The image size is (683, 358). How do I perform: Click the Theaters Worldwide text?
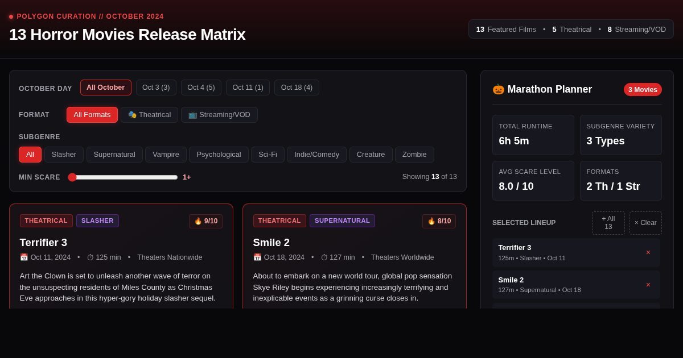[x=402, y=257]
